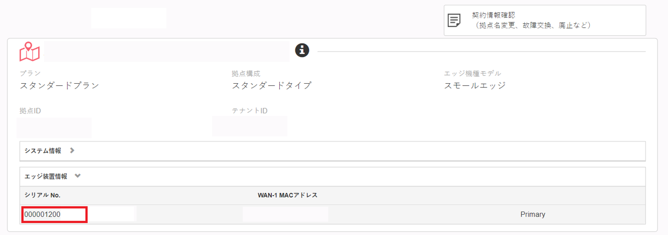Select serial number 000001200 cell

[x=54, y=214]
